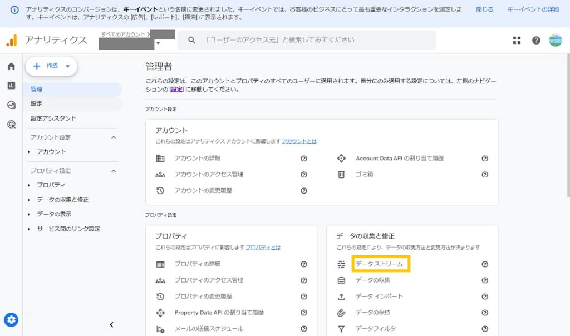The height and width of the screenshot is (336, 570).
Task: Open the account selector dropdown arrow
Action: click(158, 43)
